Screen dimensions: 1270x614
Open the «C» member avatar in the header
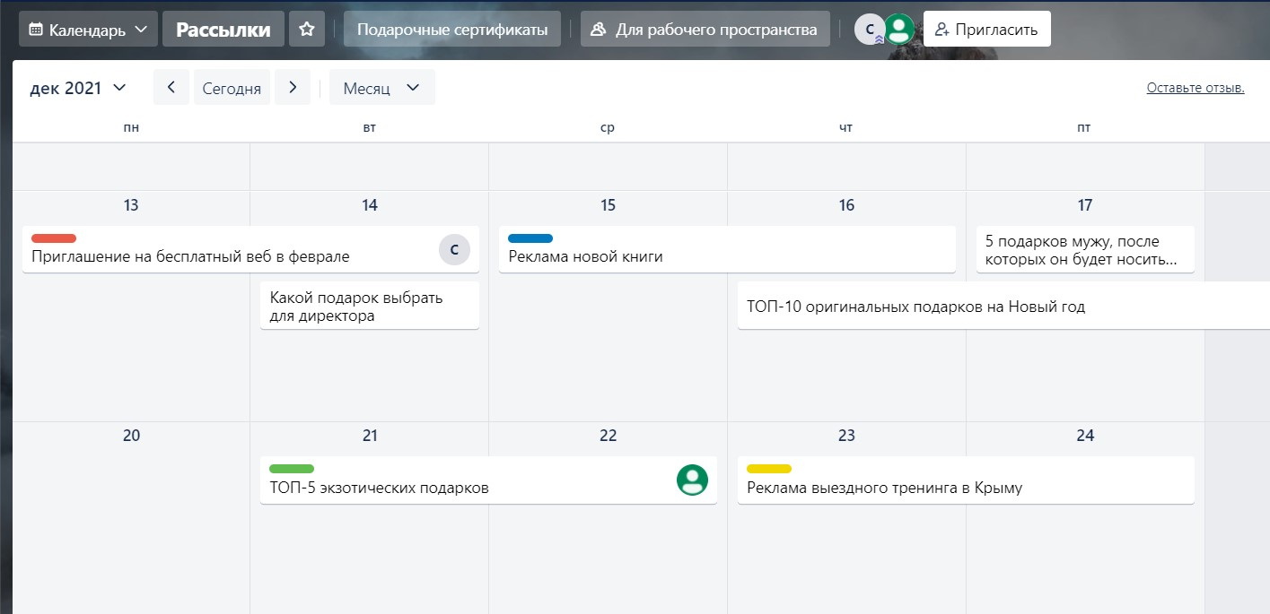pos(868,28)
